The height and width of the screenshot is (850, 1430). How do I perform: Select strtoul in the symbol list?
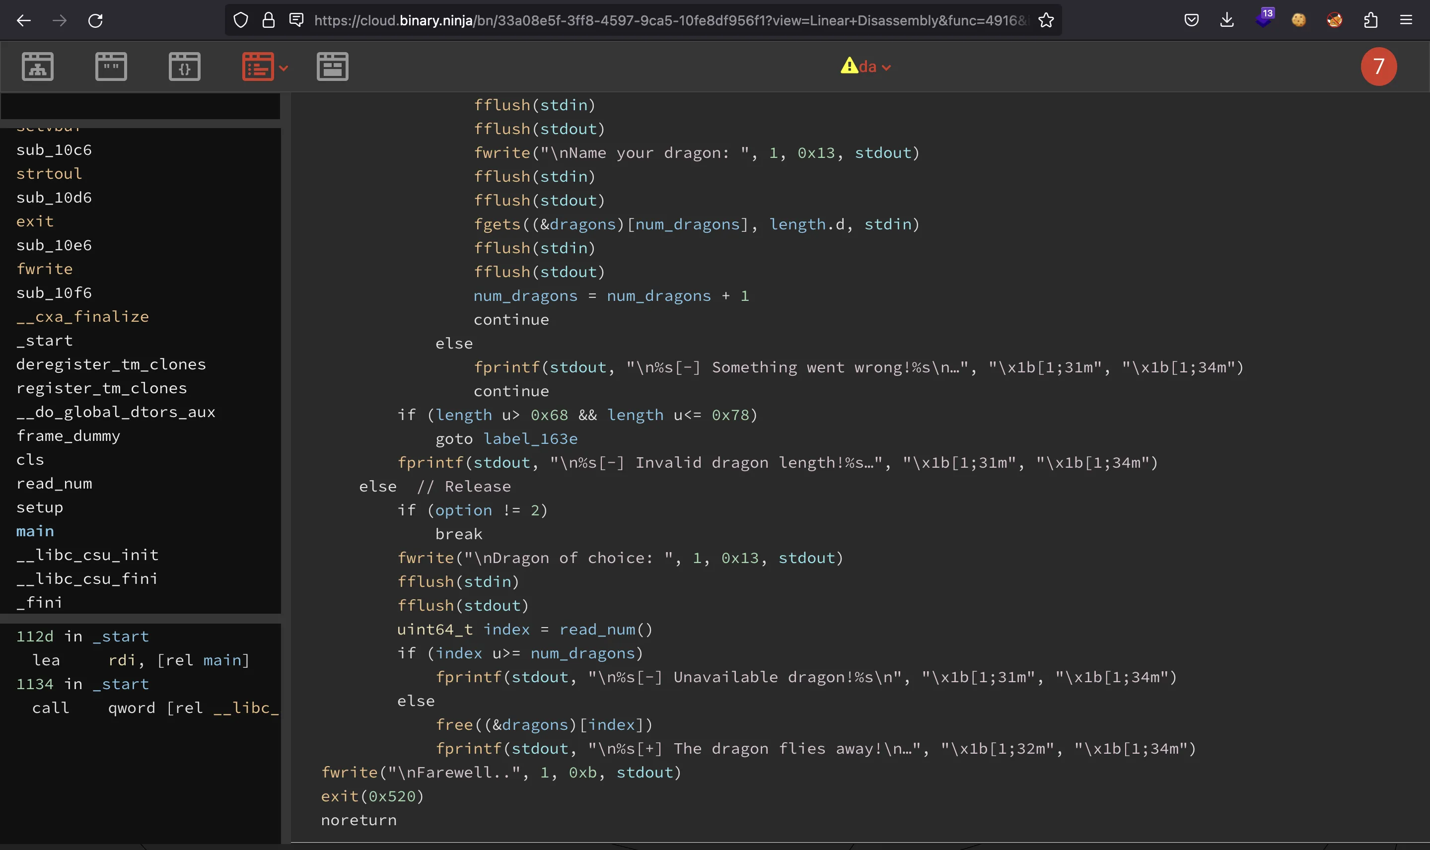click(x=49, y=174)
